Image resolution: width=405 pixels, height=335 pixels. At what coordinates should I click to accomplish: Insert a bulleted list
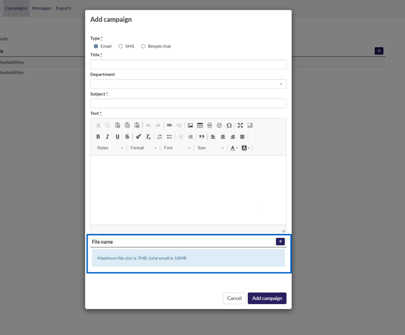[x=169, y=137]
